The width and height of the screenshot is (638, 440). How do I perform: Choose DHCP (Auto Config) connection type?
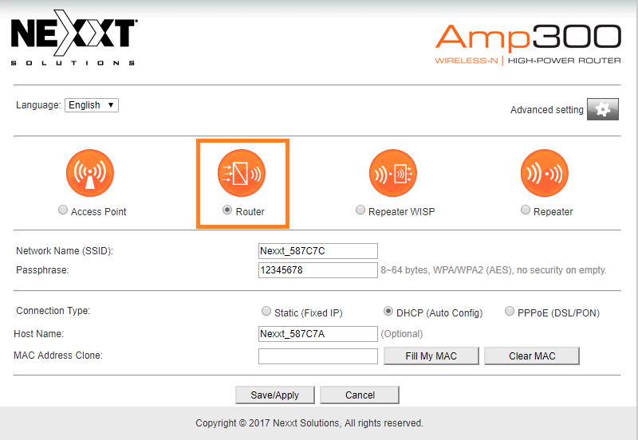click(388, 311)
